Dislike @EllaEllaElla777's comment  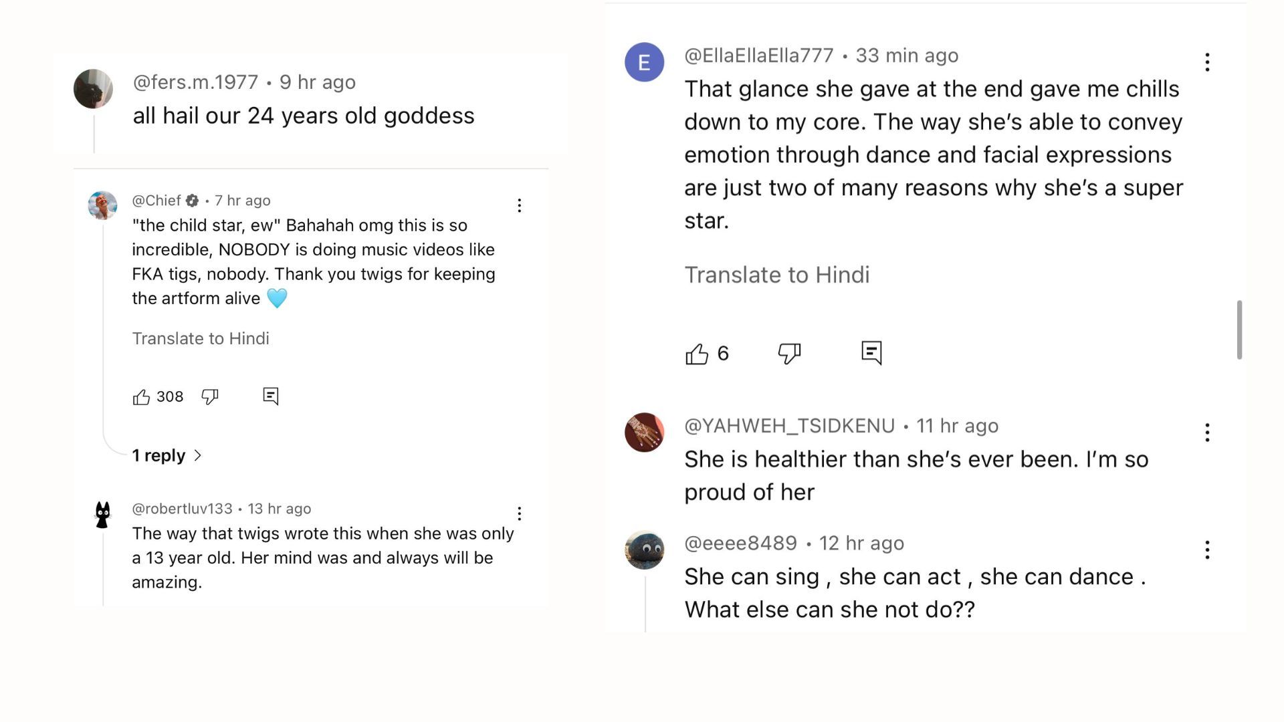789,353
